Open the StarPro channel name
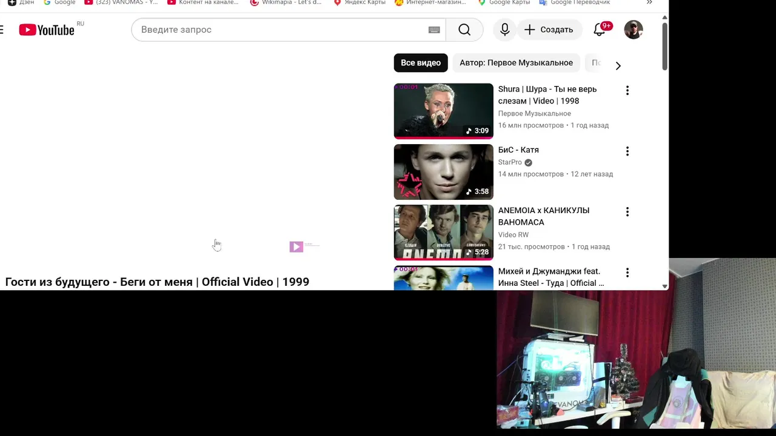 tap(510, 162)
